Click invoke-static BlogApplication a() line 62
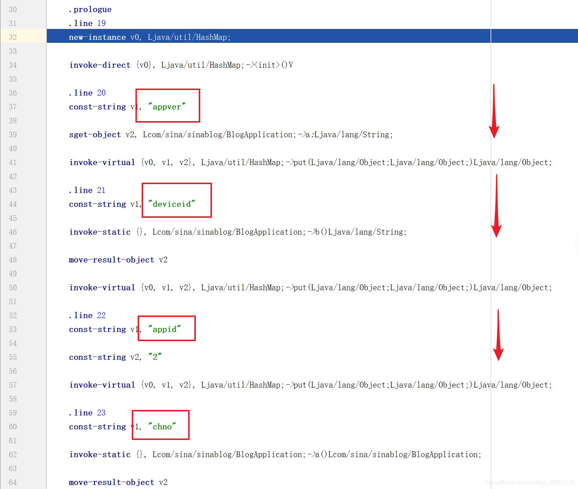Image resolution: width=578 pixels, height=489 pixels. pos(275,455)
